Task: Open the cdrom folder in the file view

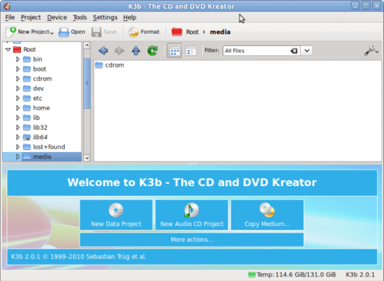Action: point(109,65)
